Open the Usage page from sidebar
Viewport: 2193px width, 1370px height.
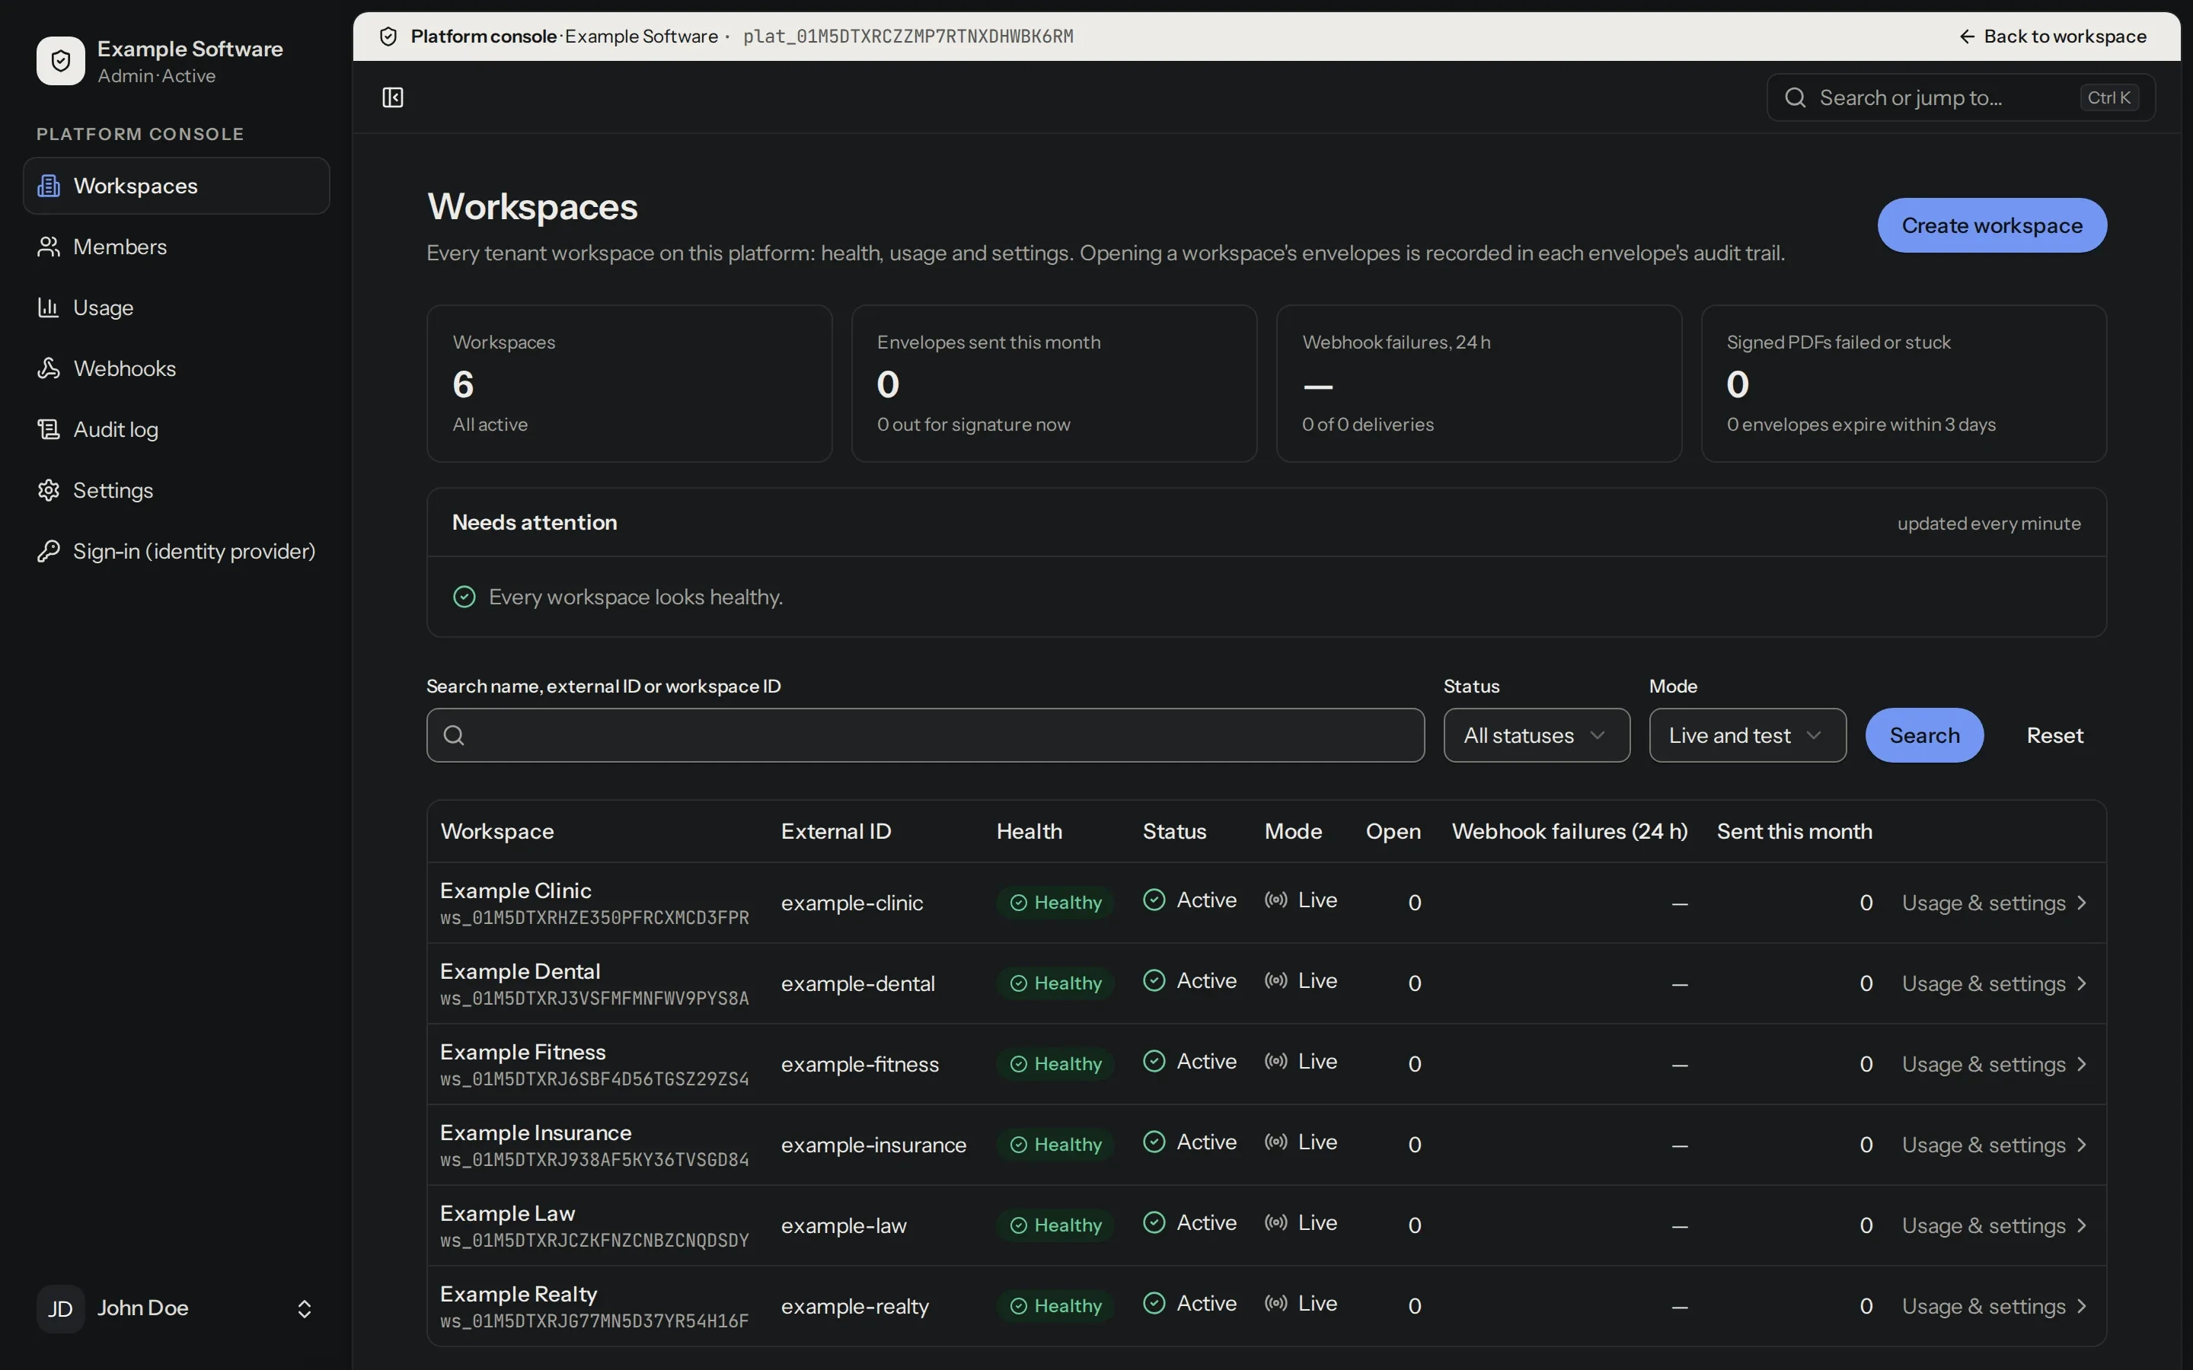(177, 307)
